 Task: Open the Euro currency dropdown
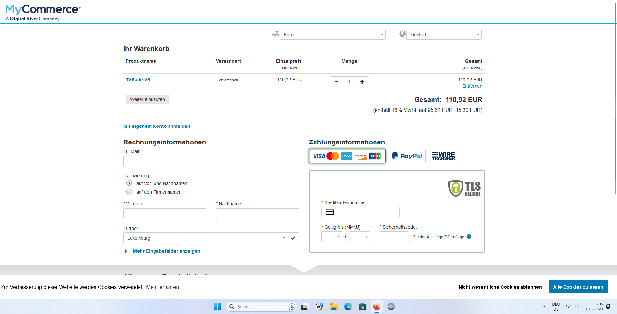[332, 35]
